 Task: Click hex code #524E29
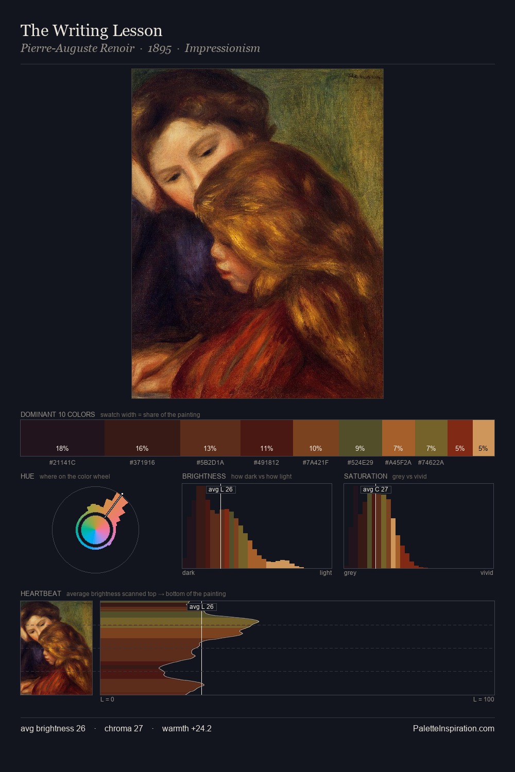pos(360,463)
